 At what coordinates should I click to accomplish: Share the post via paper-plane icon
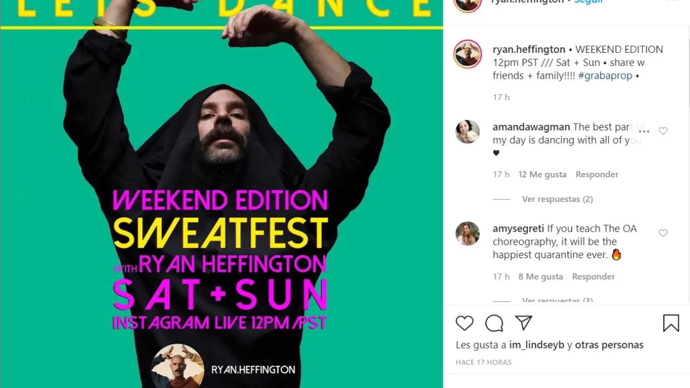[x=523, y=323]
